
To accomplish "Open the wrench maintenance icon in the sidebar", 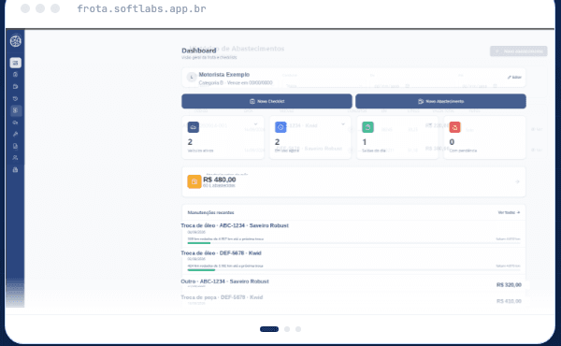I will click(x=15, y=134).
